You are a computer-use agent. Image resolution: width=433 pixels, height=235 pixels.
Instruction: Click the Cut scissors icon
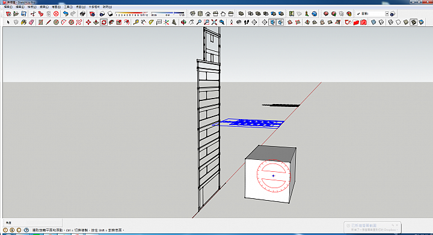click(33, 13)
